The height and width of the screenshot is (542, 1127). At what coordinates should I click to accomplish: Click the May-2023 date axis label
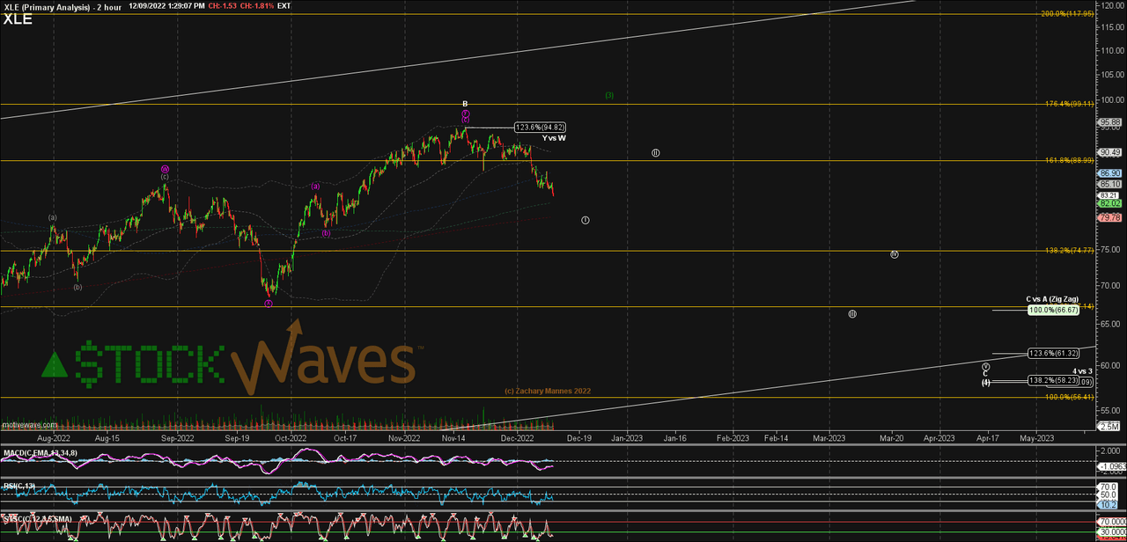click(1036, 437)
